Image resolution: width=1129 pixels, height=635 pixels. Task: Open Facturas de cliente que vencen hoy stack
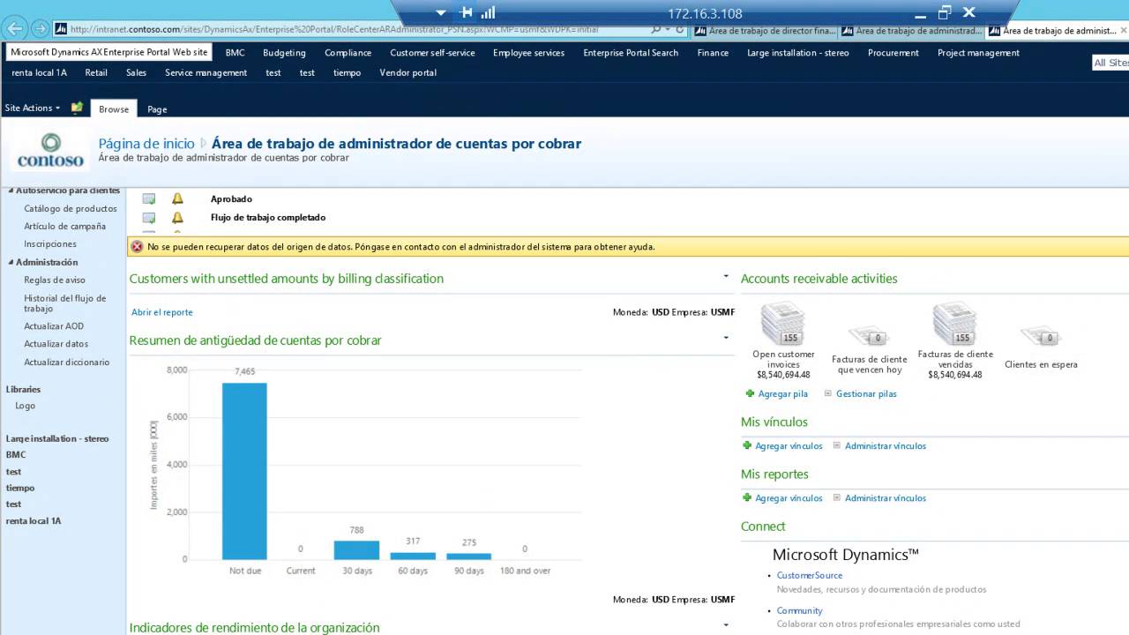coord(869,337)
